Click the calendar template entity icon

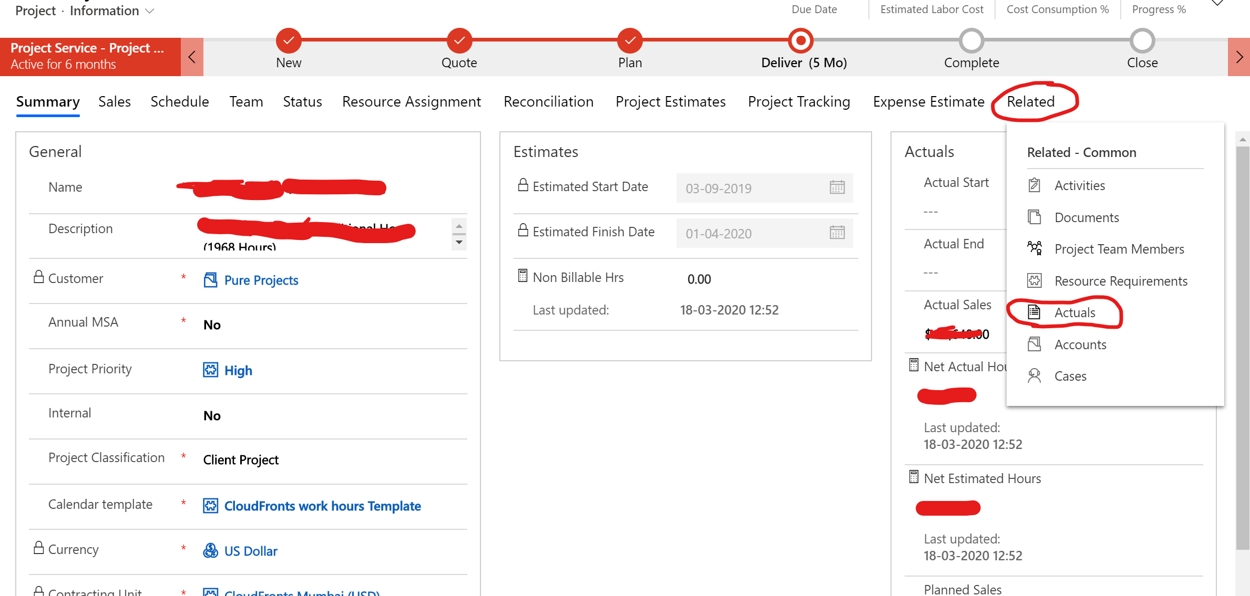click(x=210, y=506)
